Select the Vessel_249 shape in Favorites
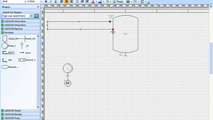The image size is (213, 120). pyautogui.click(x=10, y=39)
